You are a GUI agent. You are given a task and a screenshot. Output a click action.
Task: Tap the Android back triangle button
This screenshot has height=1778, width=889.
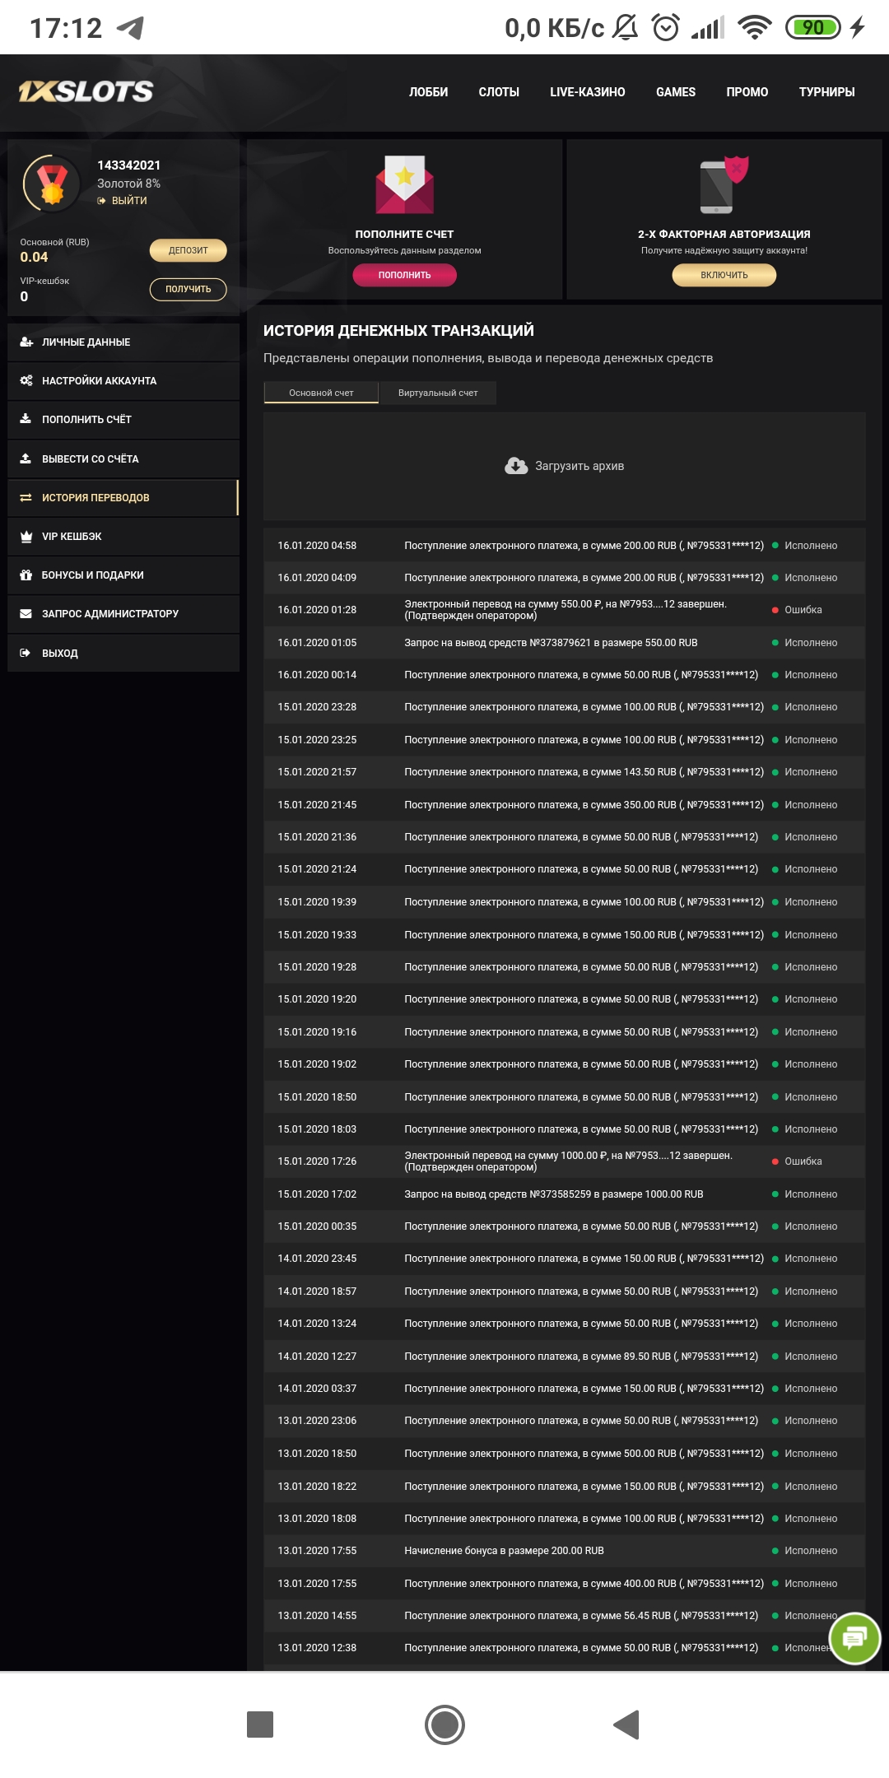click(627, 1724)
